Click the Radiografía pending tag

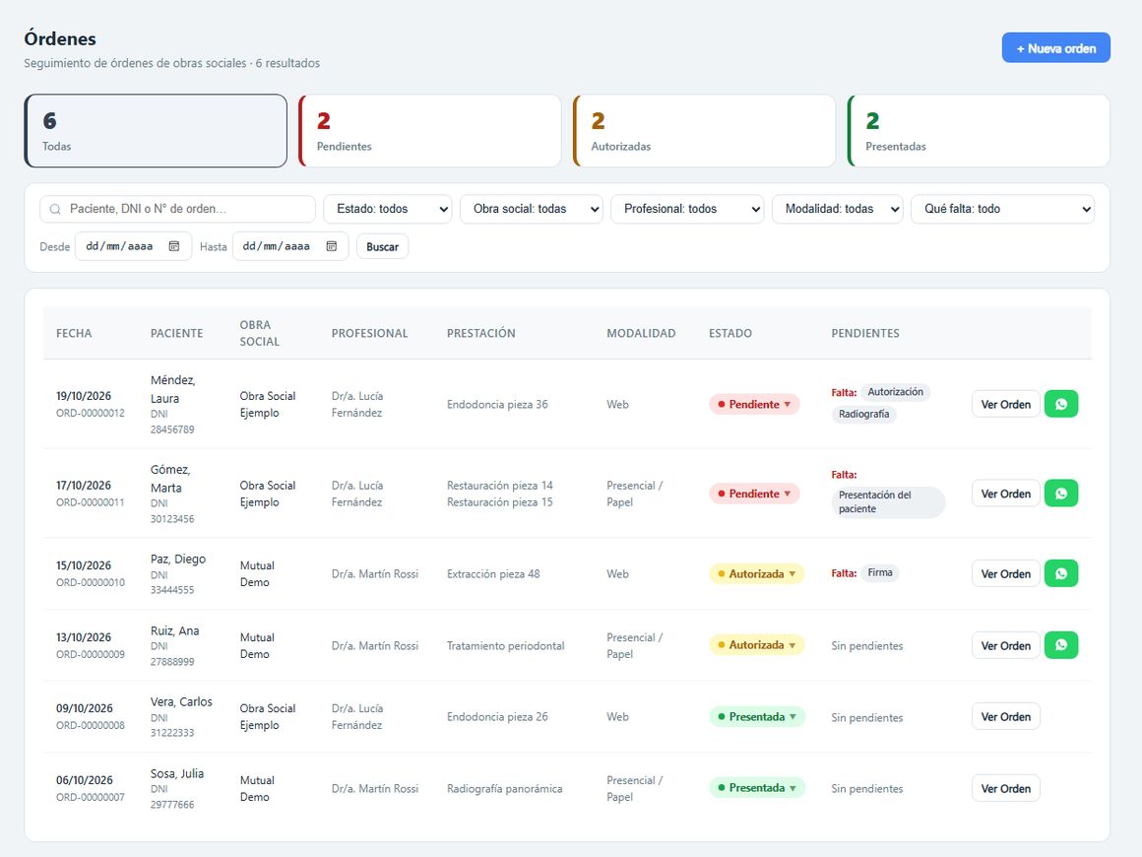tap(863, 414)
